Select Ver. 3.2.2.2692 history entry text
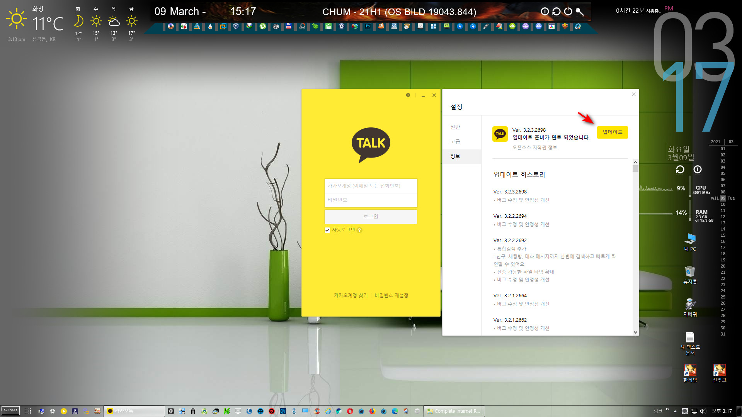 click(510, 241)
